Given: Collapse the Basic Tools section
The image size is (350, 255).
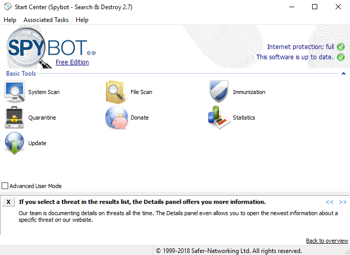Looking at the screenshot, I should (343, 74).
